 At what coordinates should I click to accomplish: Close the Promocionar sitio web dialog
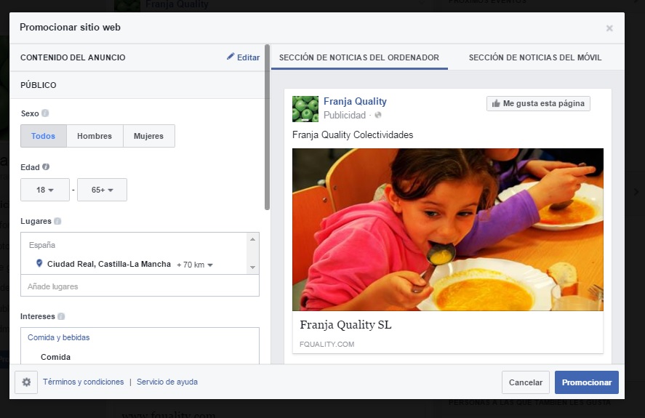609,28
